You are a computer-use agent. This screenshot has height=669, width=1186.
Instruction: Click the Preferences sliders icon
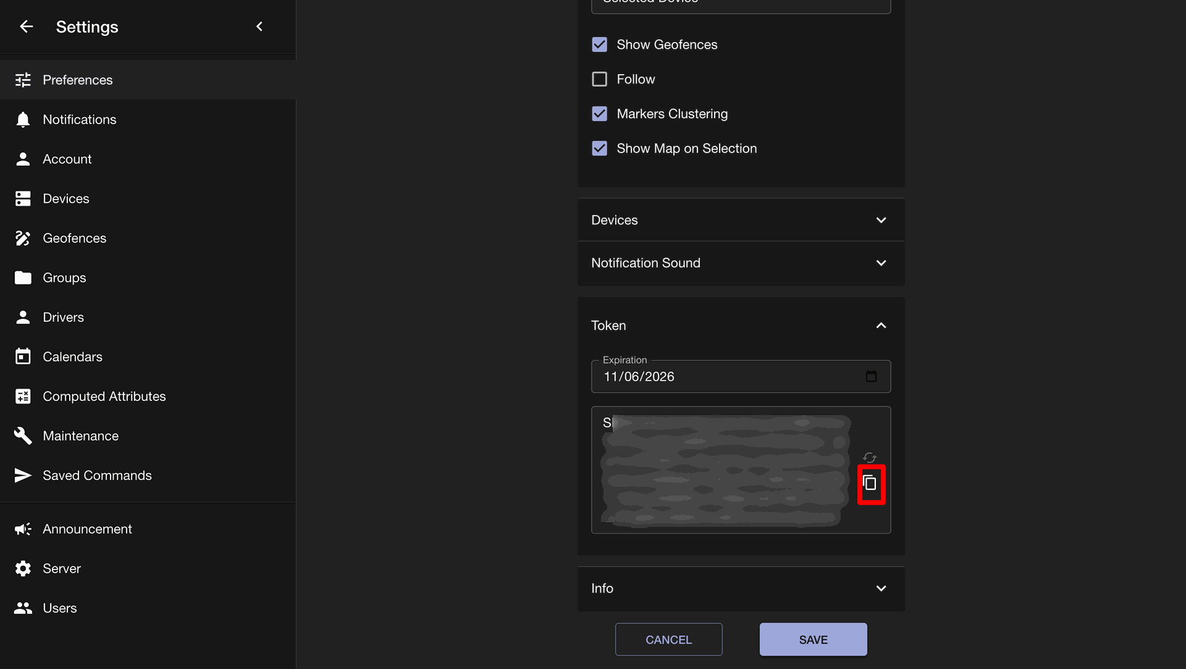coord(23,80)
